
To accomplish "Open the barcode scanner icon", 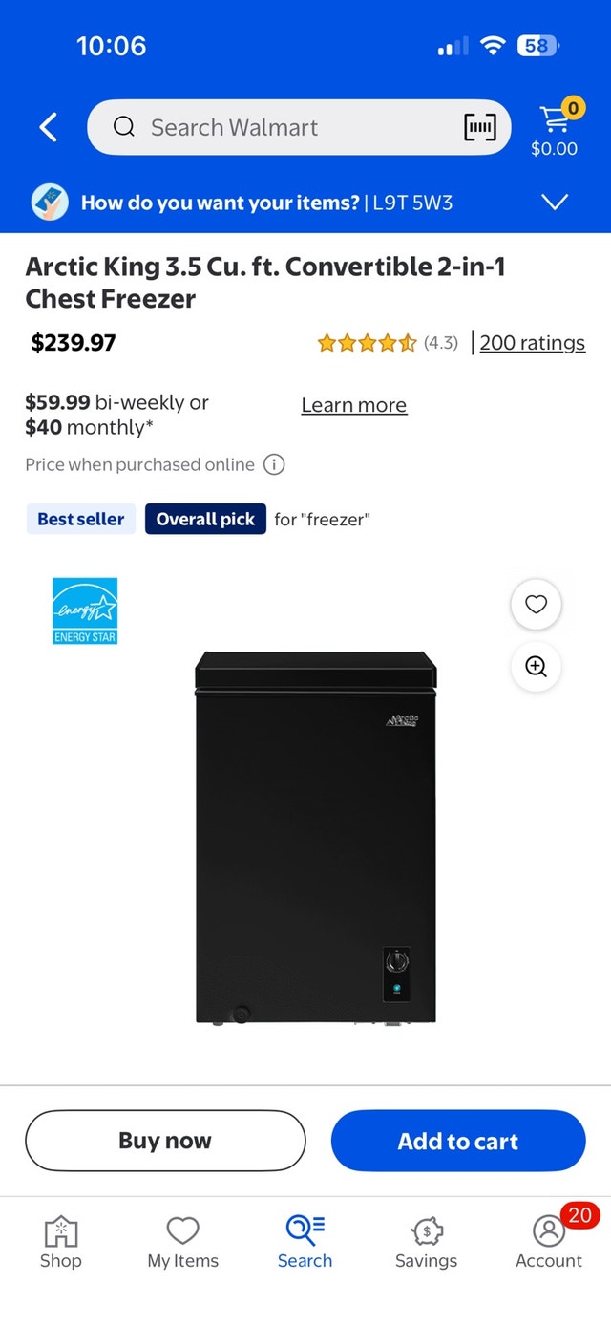I will point(480,127).
